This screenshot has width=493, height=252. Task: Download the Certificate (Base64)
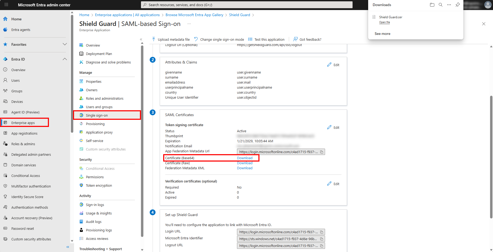click(x=245, y=158)
